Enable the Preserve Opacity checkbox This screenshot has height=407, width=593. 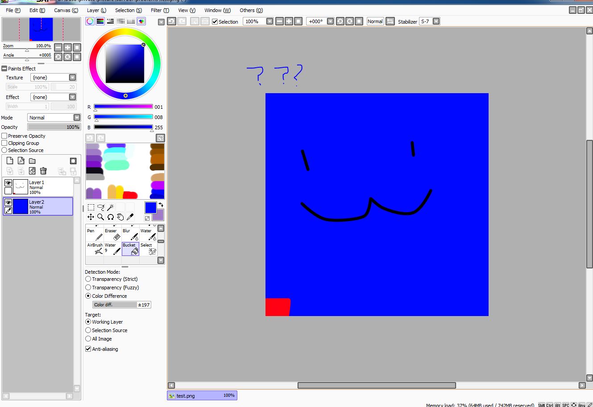[4, 136]
